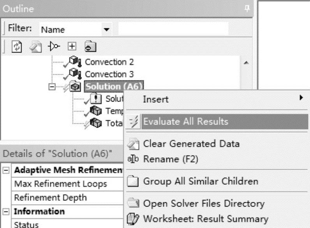Click the folder toolbar icon in Outline
Image resolution: width=310 pixels, height=228 pixels.
tap(90, 46)
